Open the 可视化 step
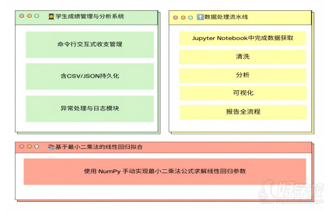The width and height of the screenshot is (331, 211). (243, 93)
